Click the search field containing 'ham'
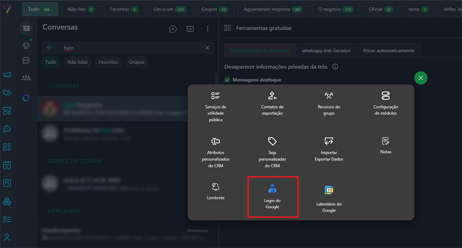462x248 pixels. (128, 48)
